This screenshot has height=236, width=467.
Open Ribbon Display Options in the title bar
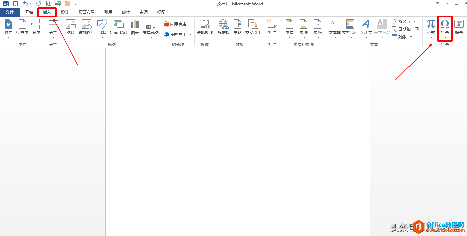[x=447, y=4]
